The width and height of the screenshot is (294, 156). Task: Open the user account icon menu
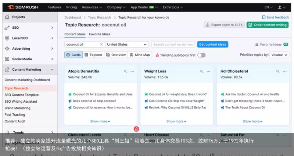pyautogui.click(x=282, y=7)
